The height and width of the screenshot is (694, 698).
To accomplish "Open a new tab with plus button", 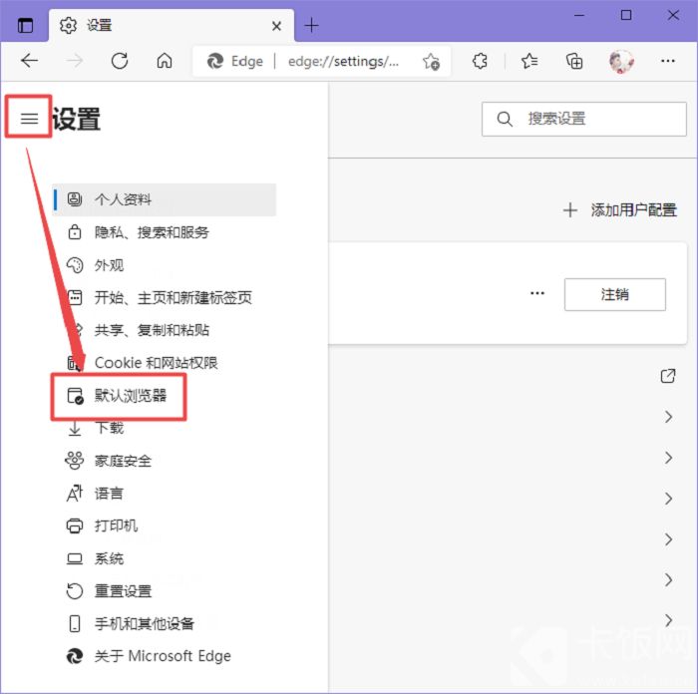I will (311, 25).
